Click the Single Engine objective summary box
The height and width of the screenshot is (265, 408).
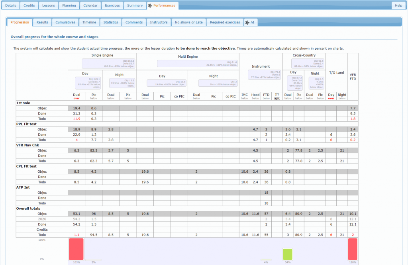click(108, 64)
